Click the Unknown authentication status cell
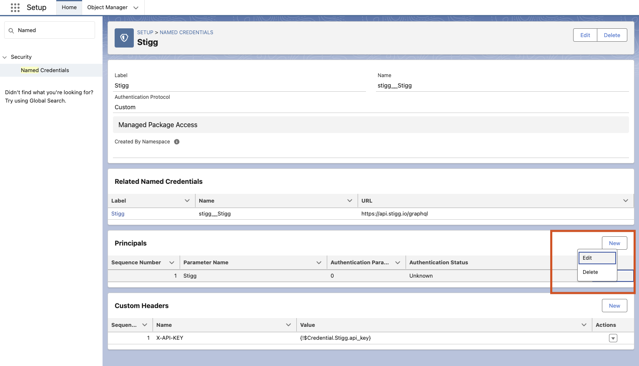 tap(421, 276)
